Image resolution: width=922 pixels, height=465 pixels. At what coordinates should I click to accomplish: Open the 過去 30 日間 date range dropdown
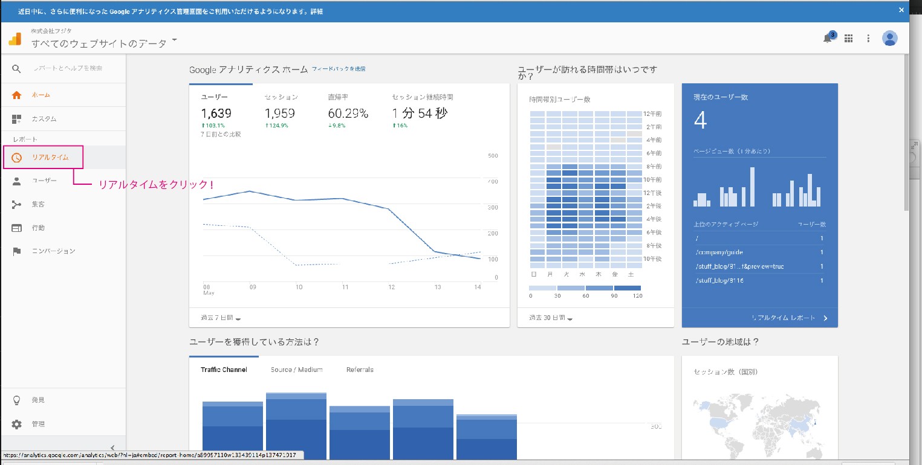[x=551, y=318]
